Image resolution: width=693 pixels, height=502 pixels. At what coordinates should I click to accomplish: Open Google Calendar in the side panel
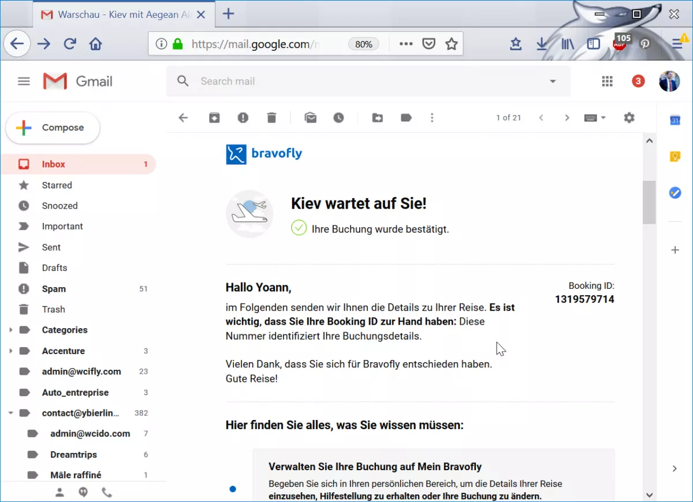coord(675,120)
